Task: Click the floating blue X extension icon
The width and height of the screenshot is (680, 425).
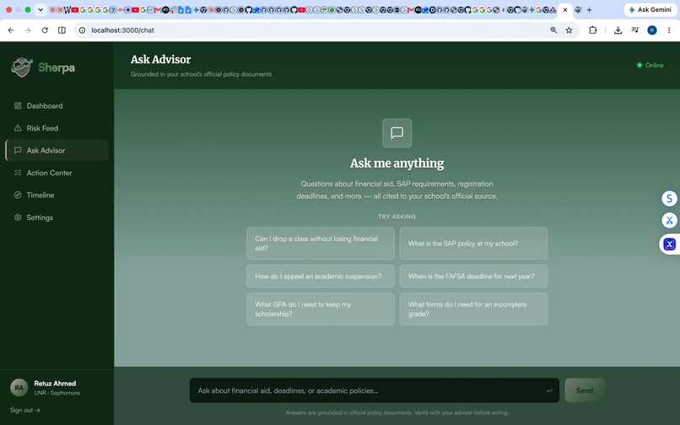Action: point(669,244)
